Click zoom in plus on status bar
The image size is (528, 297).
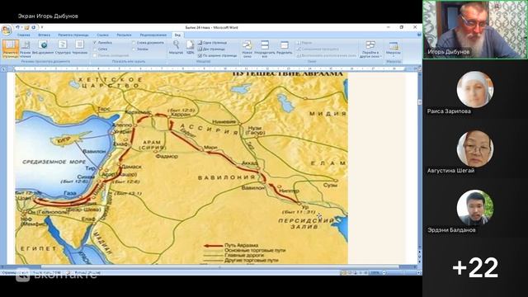[418, 273]
